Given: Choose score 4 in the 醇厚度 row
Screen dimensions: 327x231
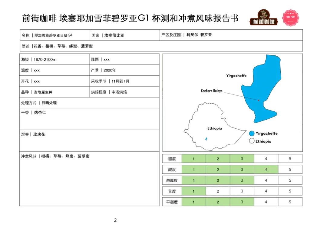Looking at the screenshot, I should click(266, 180).
